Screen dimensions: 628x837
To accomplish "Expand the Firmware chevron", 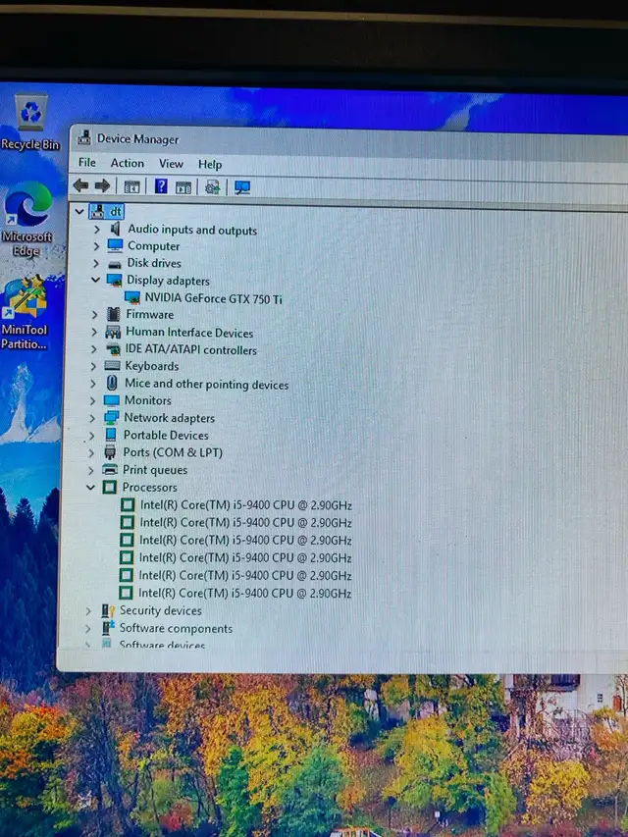I will click(94, 314).
